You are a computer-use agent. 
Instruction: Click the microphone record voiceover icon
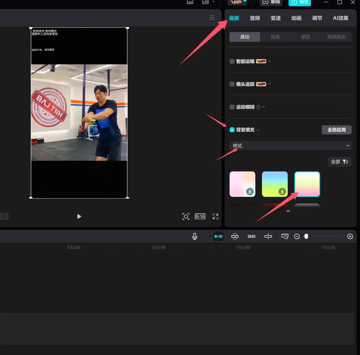point(195,236)
